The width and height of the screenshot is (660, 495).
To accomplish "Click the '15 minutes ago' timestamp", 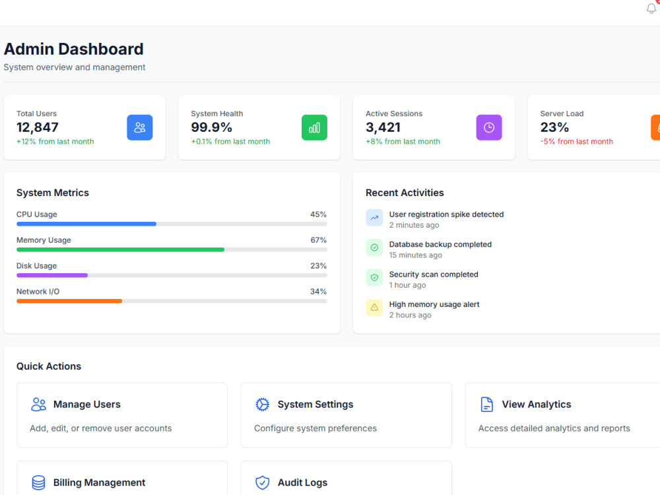I will click(415, 255).
